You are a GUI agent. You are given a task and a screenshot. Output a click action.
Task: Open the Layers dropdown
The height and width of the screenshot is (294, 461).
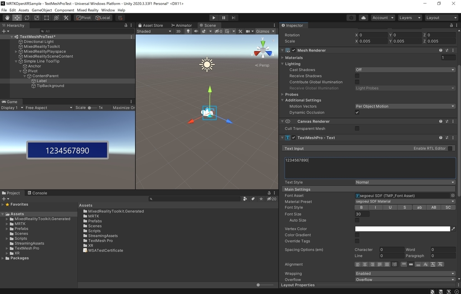tap(409, 18)
